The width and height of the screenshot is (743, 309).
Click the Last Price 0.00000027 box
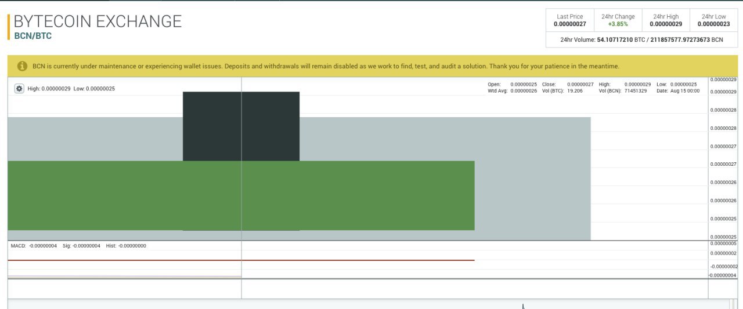570,20
